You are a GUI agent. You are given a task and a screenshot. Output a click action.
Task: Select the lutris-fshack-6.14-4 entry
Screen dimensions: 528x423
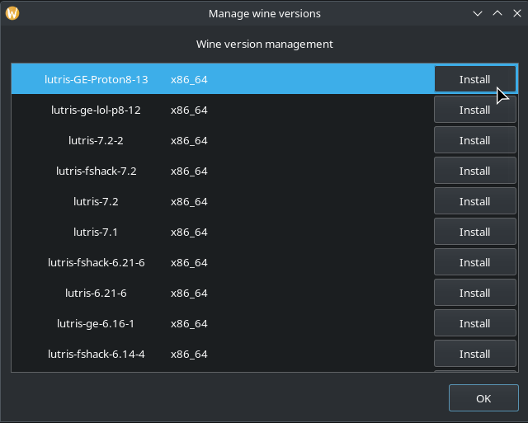tap(97, 354)
